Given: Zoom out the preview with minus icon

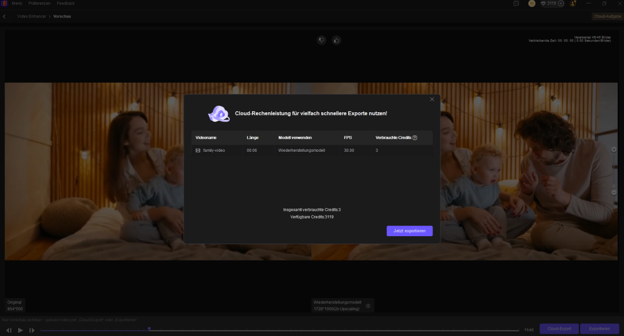Looking at the screenshot, I should [614, 193].
